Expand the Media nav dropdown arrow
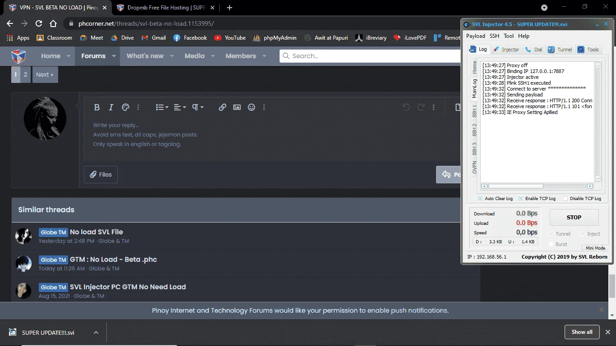The width and height of the screenshot is (616, 346). pos(213,56)
